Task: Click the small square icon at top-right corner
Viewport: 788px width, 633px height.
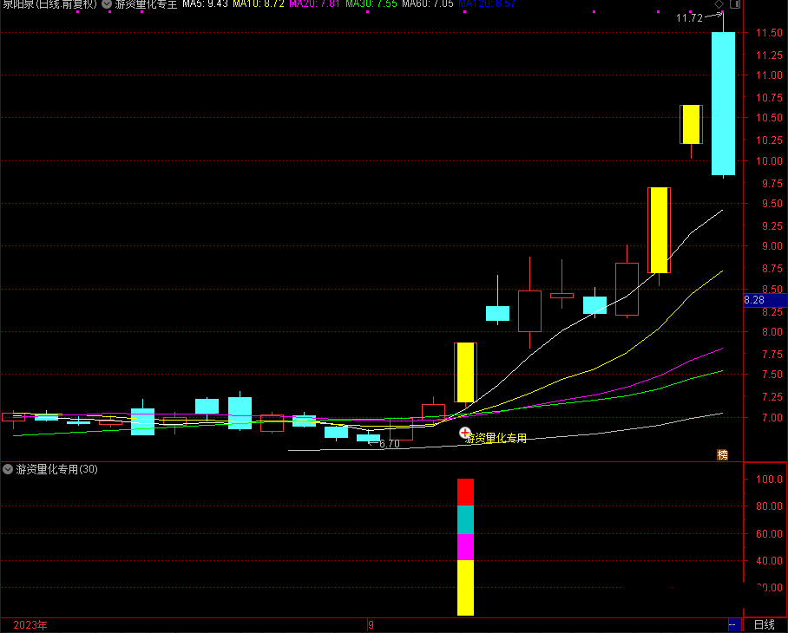Action: point(734,4)
